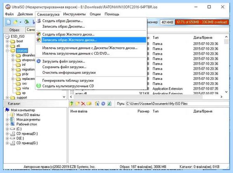Expand the efi folder node
The height and width of the screenshot is (173, 233).
coord(7,46)
